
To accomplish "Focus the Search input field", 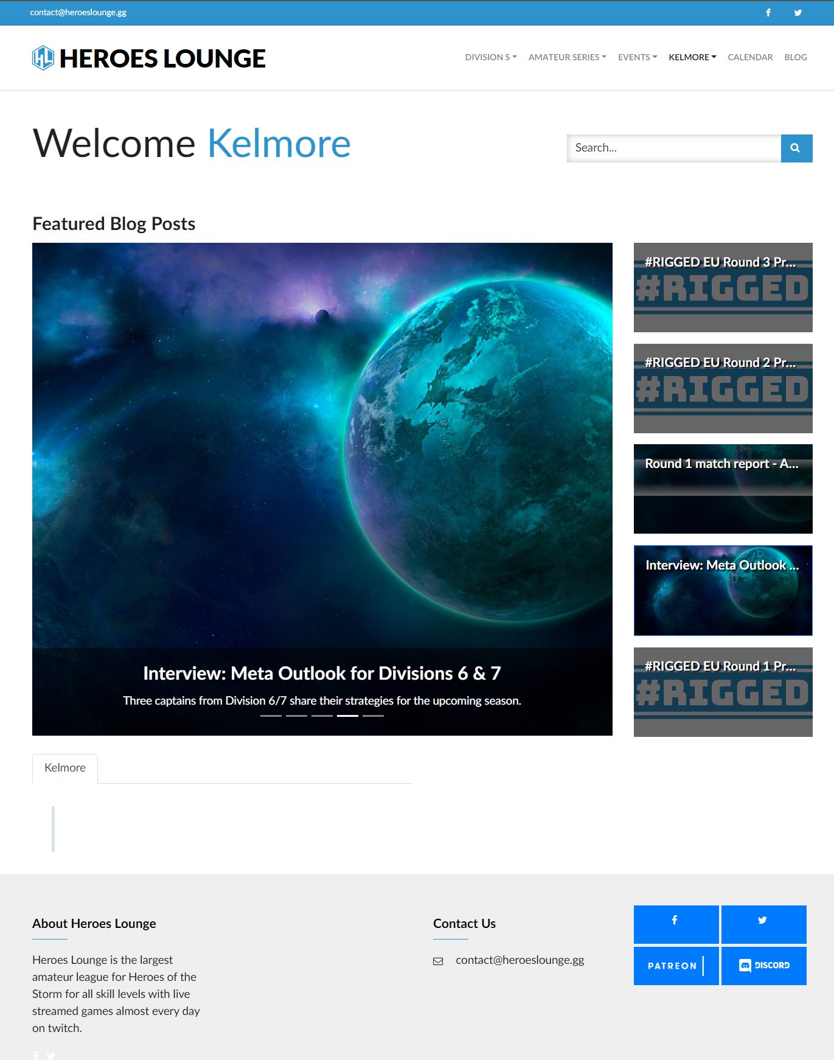I will click(674, 148).
